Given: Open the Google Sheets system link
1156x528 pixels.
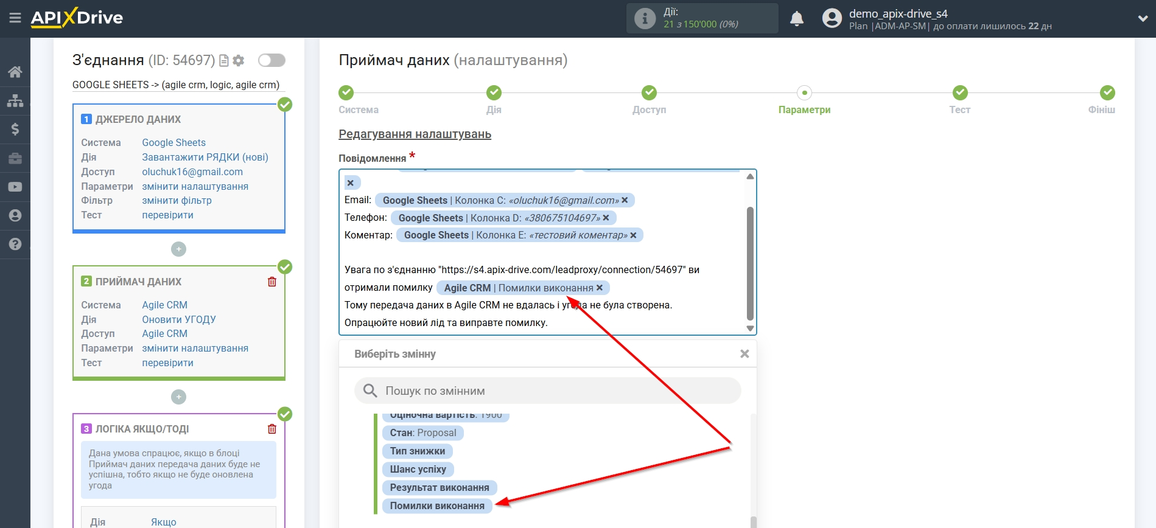Looking at the screenshot, I should pyautogui.click(x=173, y=142).
